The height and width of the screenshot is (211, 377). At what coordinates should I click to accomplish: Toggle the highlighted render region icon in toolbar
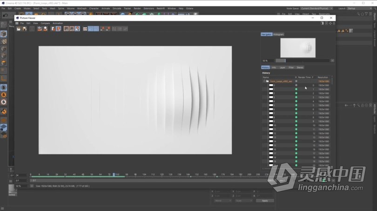point(77,29)
